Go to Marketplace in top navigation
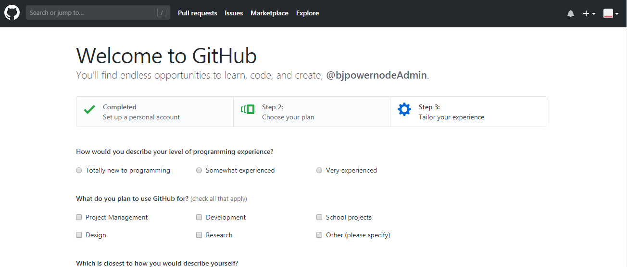627x267 pixels. (x=269, y=13)
